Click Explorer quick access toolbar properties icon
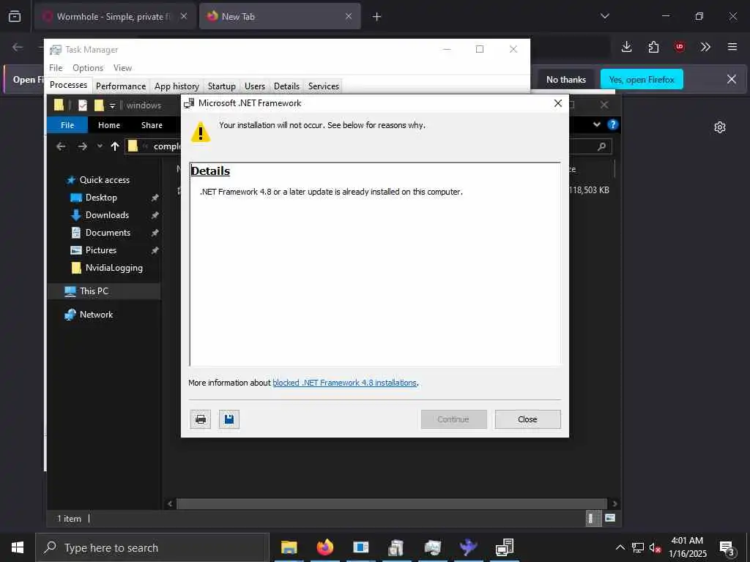Image resolution: width=750 pixels, height=562 pixels. tap(83, 105)
